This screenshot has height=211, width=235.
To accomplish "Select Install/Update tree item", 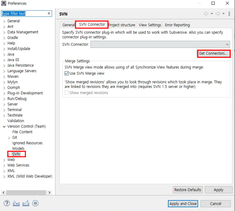I will pyautogui.click(x=19, y=49).
